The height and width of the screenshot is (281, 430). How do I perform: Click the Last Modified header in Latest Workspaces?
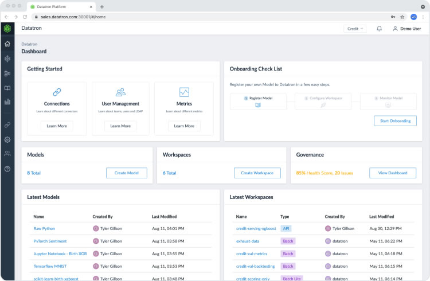pyautogui.click(x=381, y=217)
